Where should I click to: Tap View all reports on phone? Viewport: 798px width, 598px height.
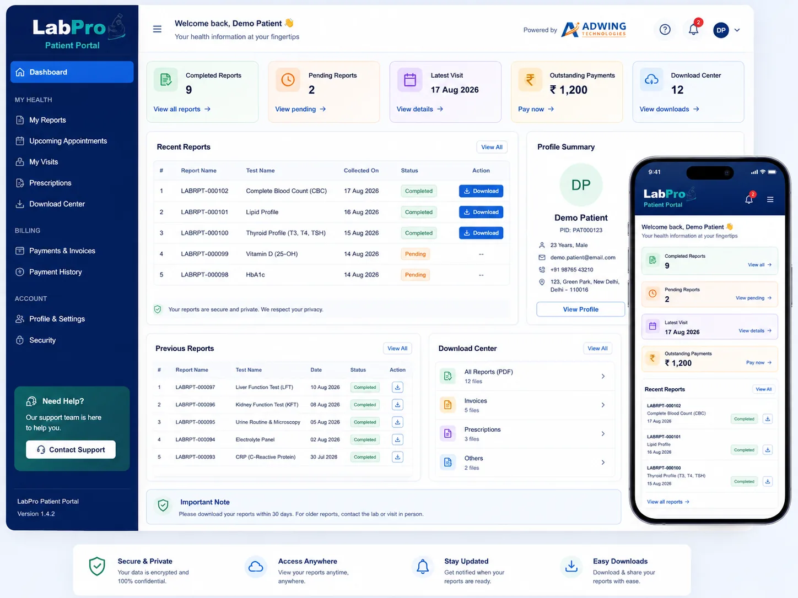pos(668,502)
